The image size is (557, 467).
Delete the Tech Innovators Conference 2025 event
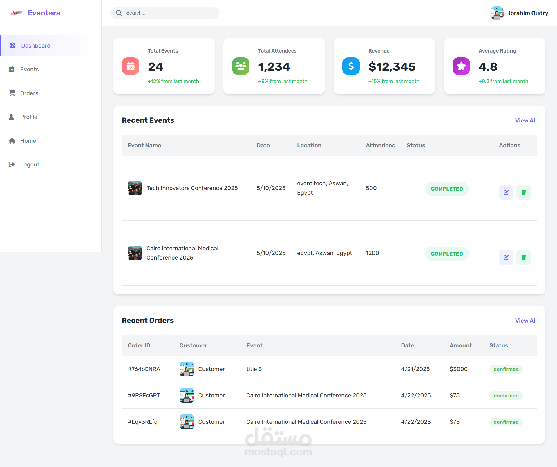click(x=523, y=192)
